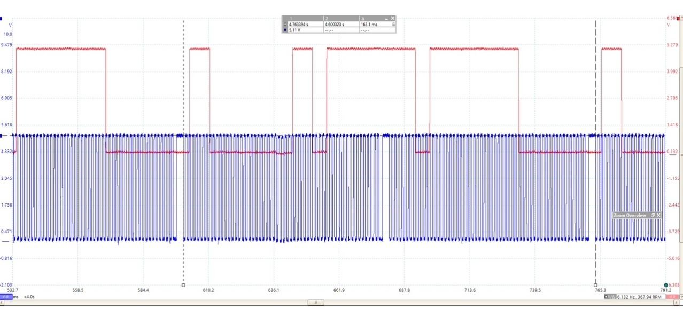The width and height of the screenshot is (683, 317).
Task: Toggle the 1/Δ frequency legend icon
Action: pos(610,297)
